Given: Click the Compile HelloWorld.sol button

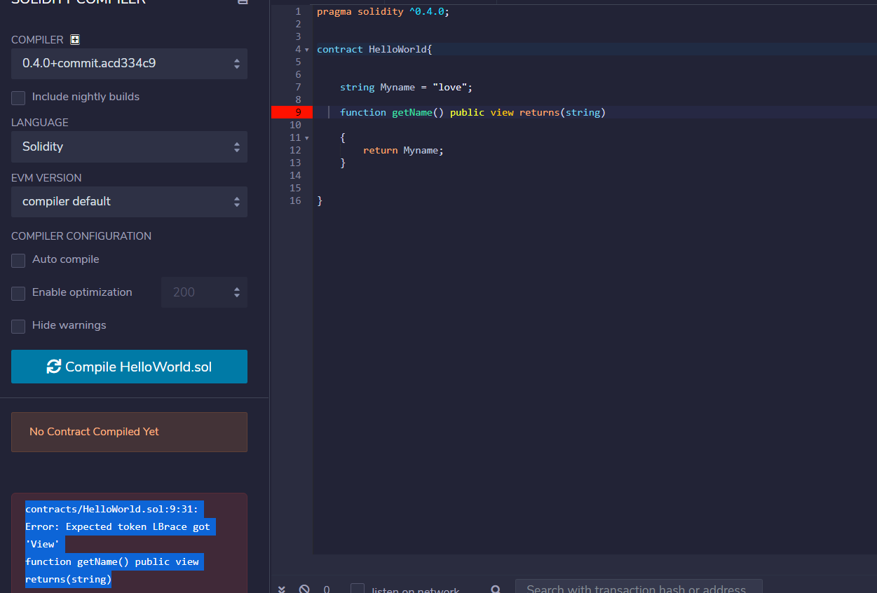Looking at the screenshot, I should coord(129,366).
